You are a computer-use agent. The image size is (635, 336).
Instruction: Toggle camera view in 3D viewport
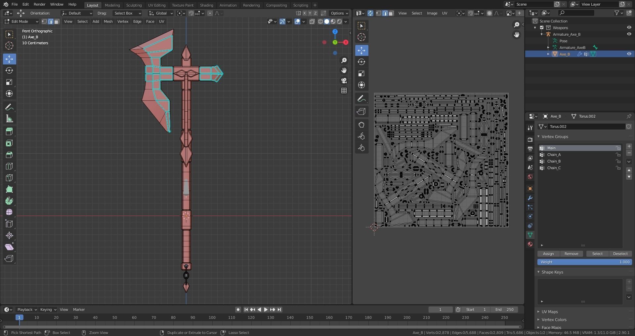344,81
